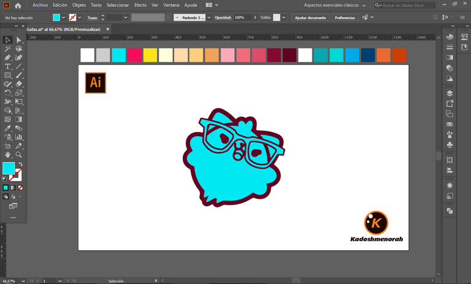Click the 'Preferencias' button
Screen dimensions: 471x284
[345, 18]
